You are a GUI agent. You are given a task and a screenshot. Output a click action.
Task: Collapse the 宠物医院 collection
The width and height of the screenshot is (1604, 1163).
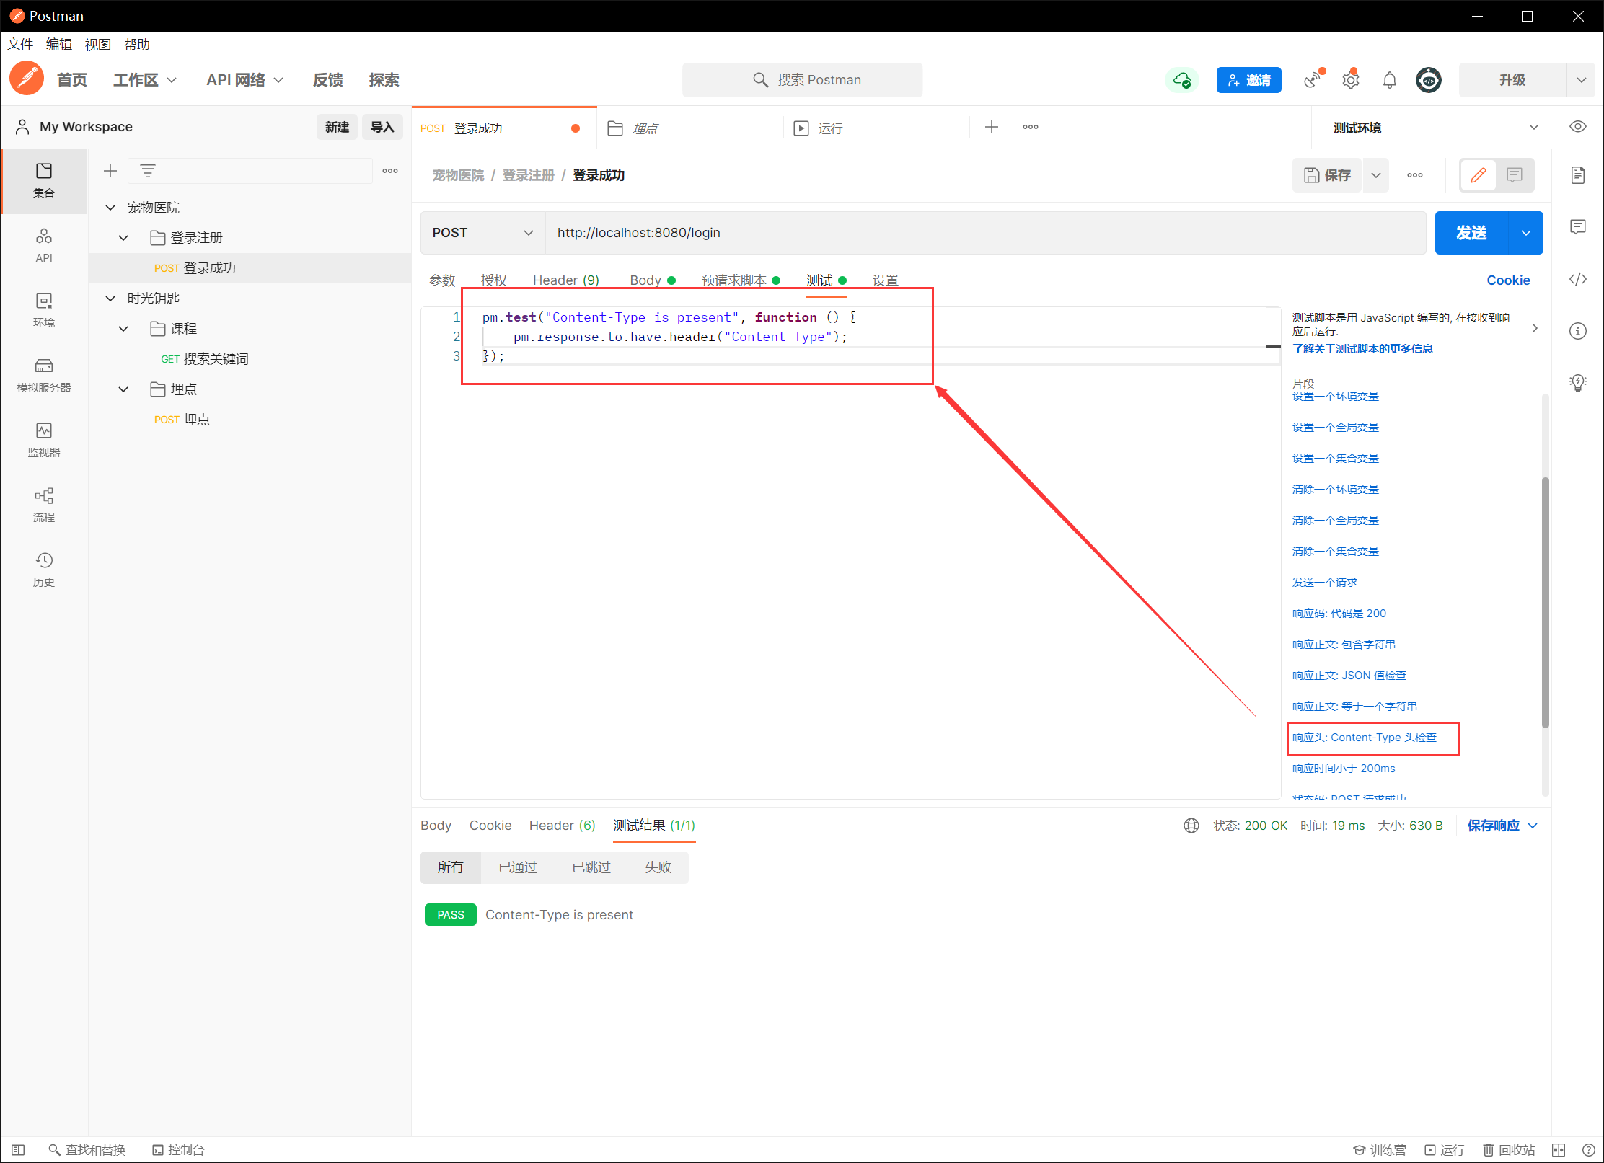[110, 208]
